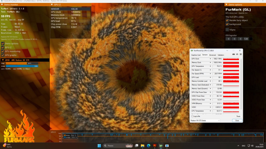The width and height of the screenshot is (266, 149).
Task: Open the weather widget showing Sunny
Action: coord(7,146)
